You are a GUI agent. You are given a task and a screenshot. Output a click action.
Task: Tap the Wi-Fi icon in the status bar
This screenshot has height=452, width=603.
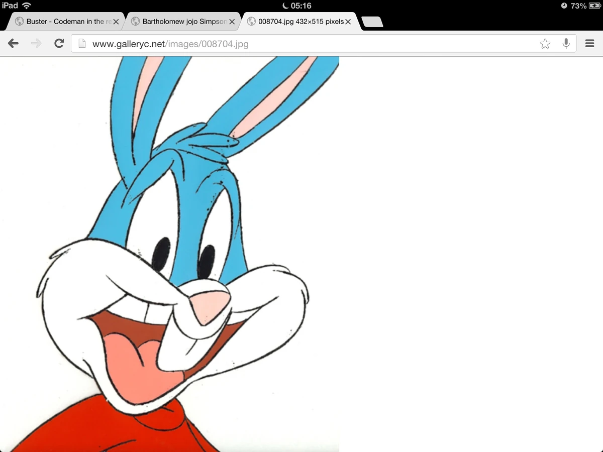(25, 6)
